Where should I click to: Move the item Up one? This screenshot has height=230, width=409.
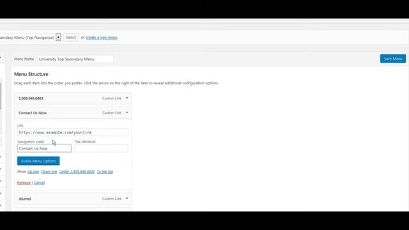[33, 172]
